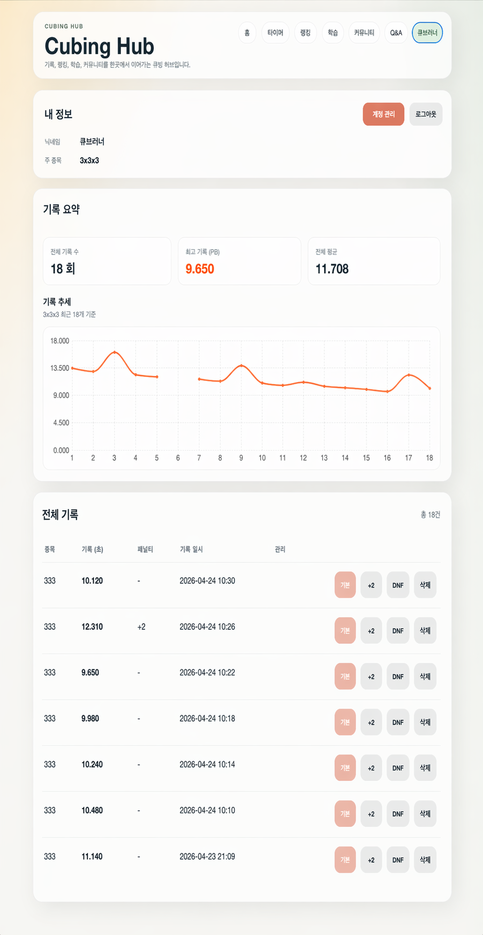Click the last chart point at solve 18
This screenshot has width=483, height=935.
click(x=429, y=388)
